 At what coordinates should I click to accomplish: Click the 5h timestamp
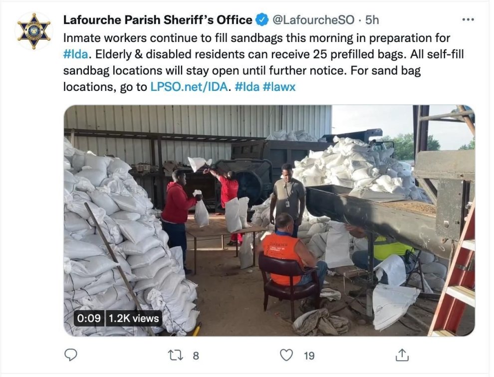(x=372, y=20)
